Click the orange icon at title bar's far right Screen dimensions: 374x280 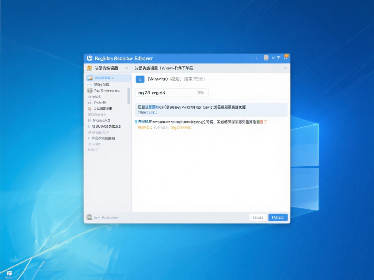[286, 57]
